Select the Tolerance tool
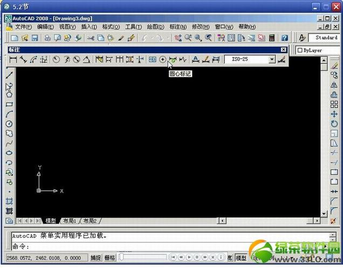 [x=153, y=59]
